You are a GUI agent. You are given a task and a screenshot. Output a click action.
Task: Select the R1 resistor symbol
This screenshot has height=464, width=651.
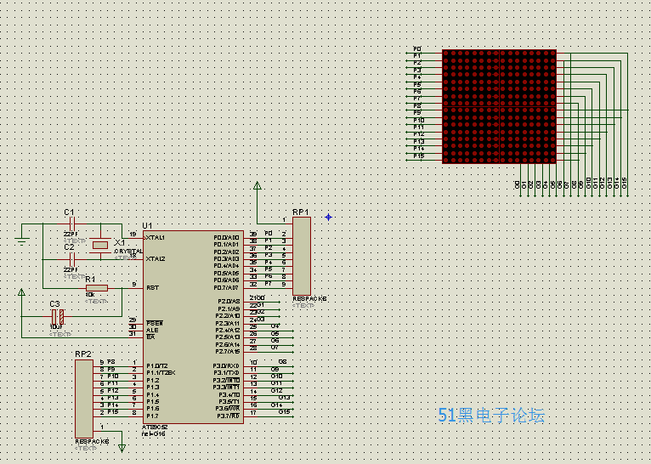tap(97, 288)
